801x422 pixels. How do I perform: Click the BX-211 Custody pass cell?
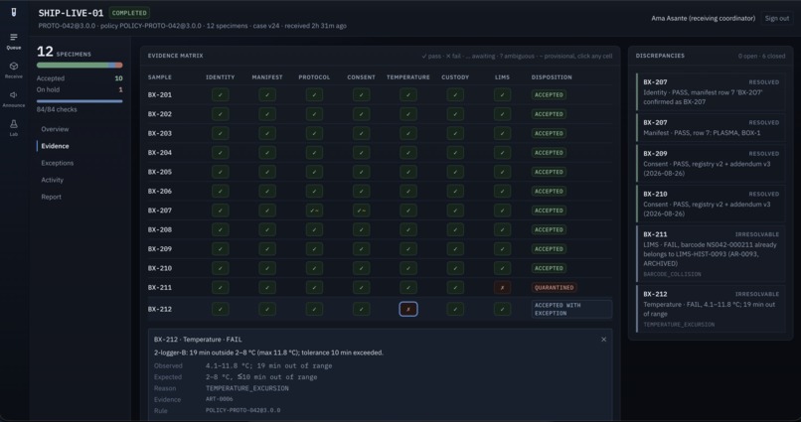click(x=455, y=287)
